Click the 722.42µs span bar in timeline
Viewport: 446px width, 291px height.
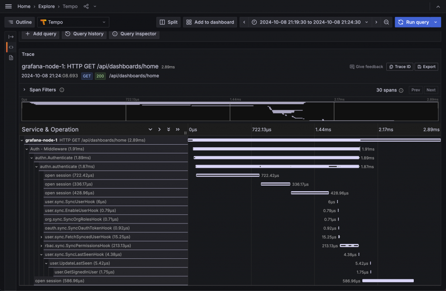coord(227,175)
